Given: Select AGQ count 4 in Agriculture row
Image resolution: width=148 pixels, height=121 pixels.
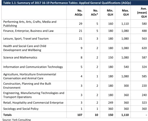Looking at the screenshot, I should pyautogui.click(x=82, y=76).
